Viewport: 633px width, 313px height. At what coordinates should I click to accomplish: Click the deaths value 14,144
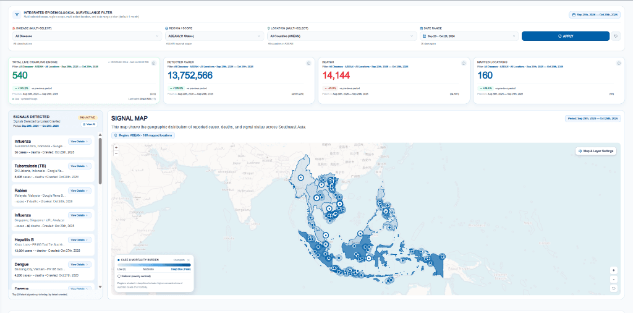pyautogui.click(x=336, y=75)
